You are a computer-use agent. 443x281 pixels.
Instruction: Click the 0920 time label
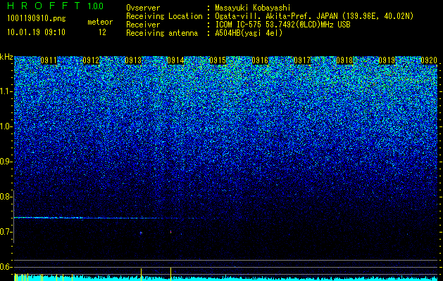click(x=429, y=60)
